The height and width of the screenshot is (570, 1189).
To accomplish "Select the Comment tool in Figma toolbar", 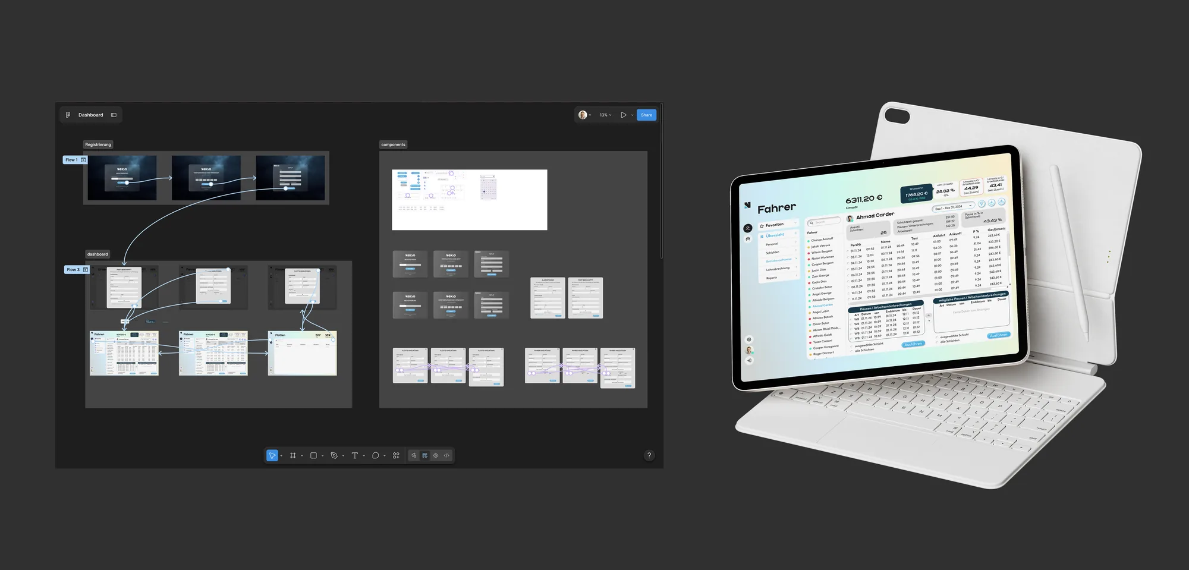I will pos(375,455).
